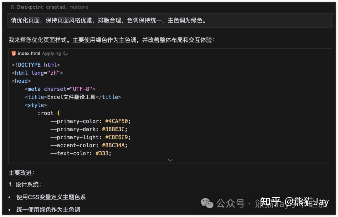Click the Excel文件翻译工具 title text
Screen dimensions: 338x217
pyautogui.click(x=71, y=97)
